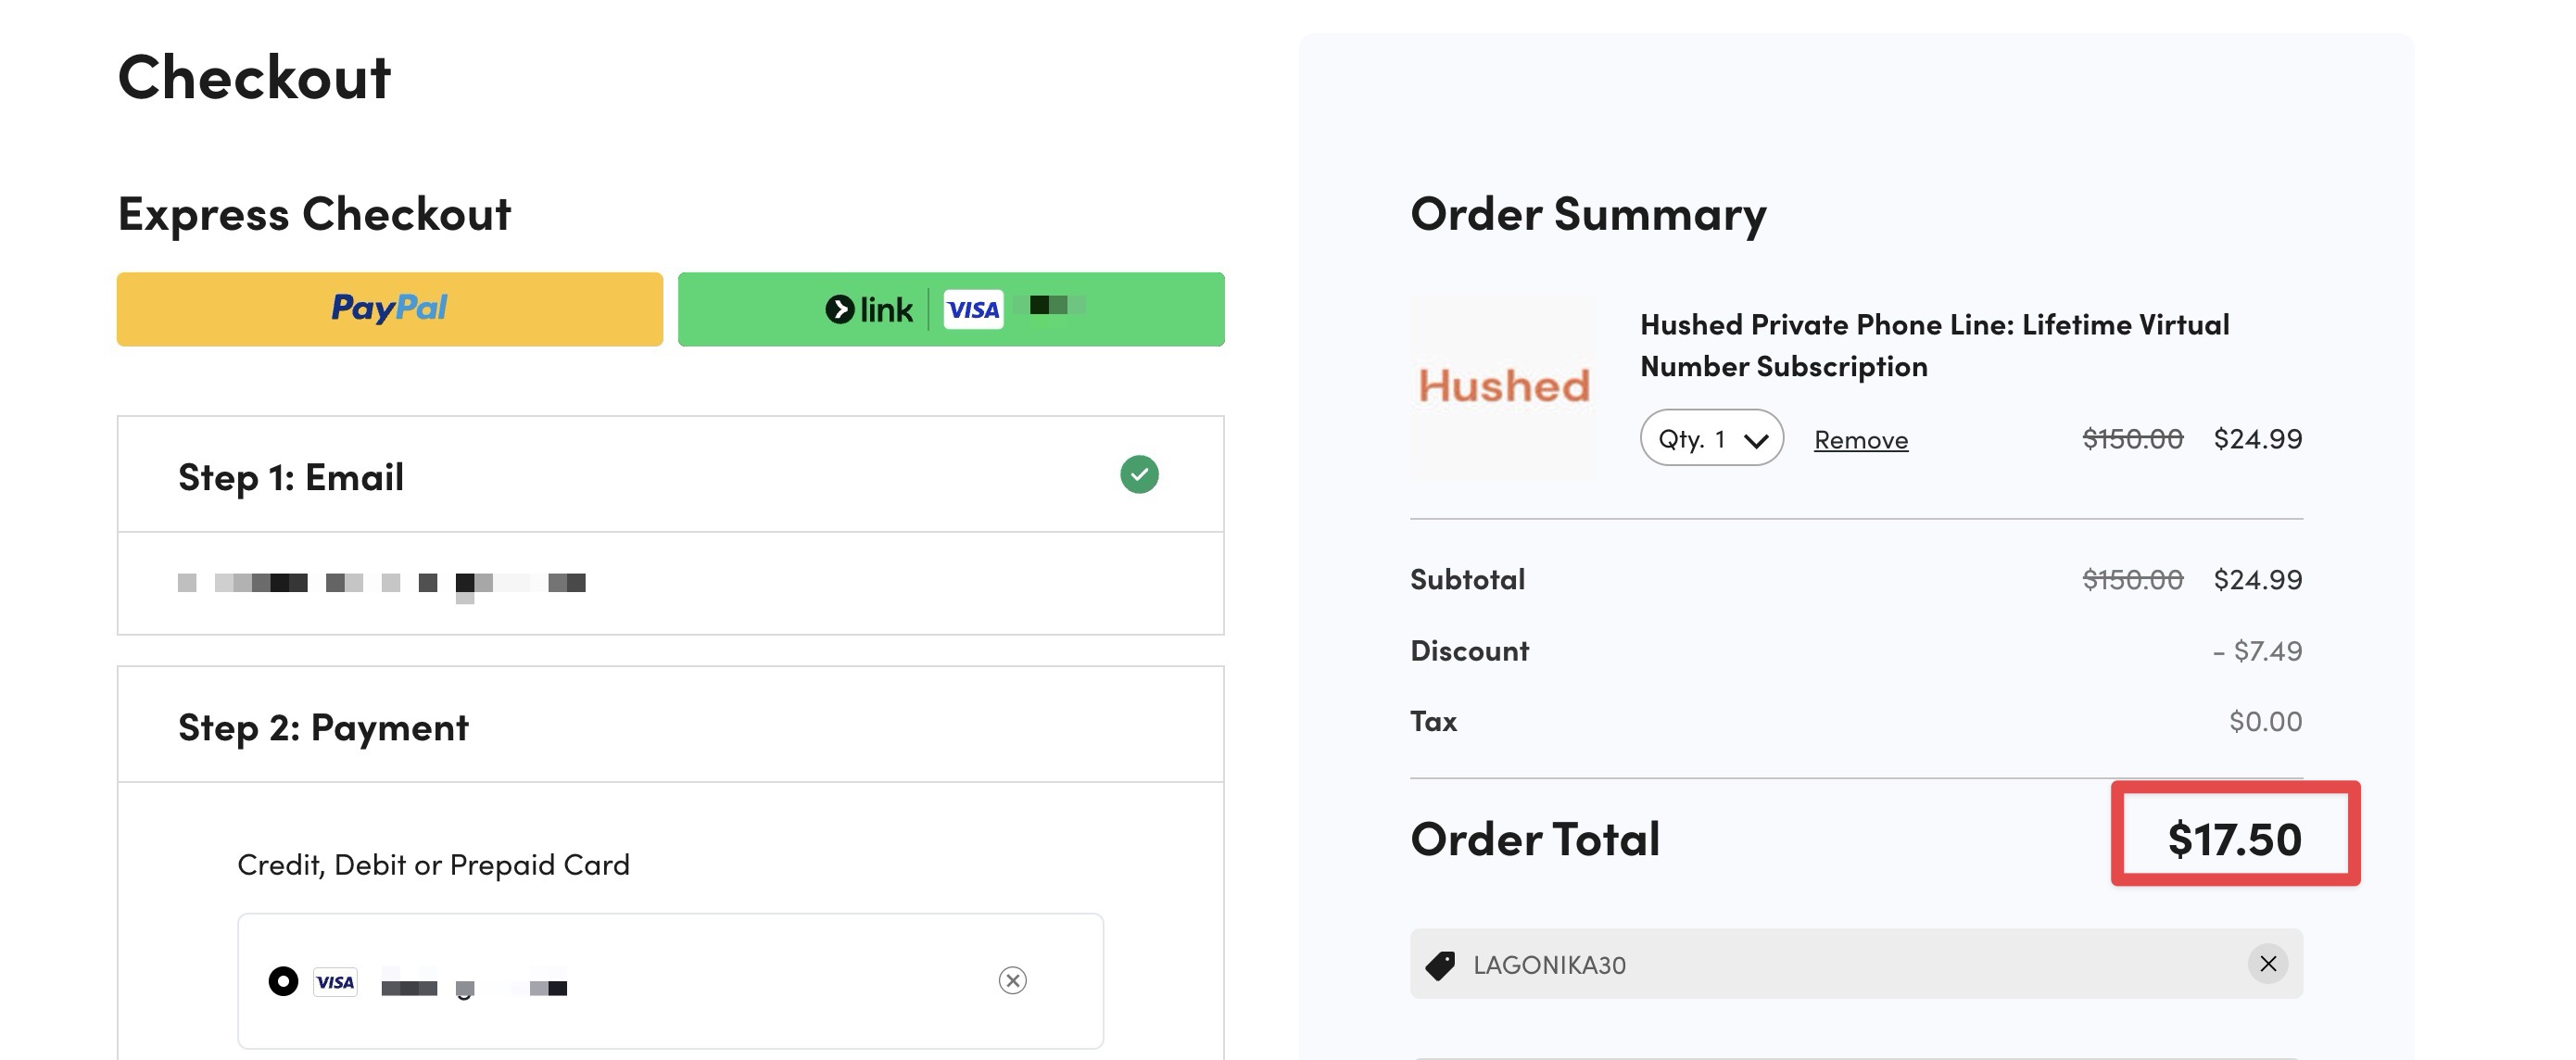
Task: Open the Qty. 1 quantity dropdown
Action: point(1711,438)
